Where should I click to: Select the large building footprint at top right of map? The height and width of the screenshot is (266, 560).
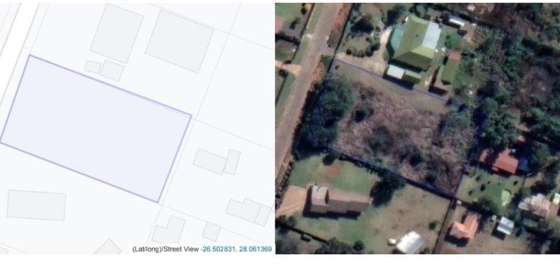[179, 41]
